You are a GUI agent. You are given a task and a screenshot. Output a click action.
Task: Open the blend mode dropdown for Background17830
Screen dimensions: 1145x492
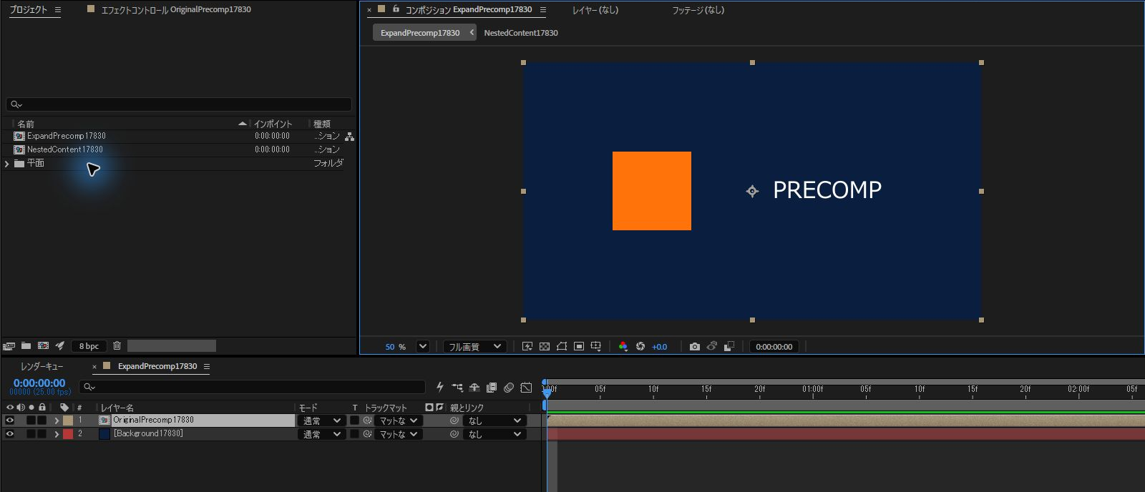click(322, 434)
